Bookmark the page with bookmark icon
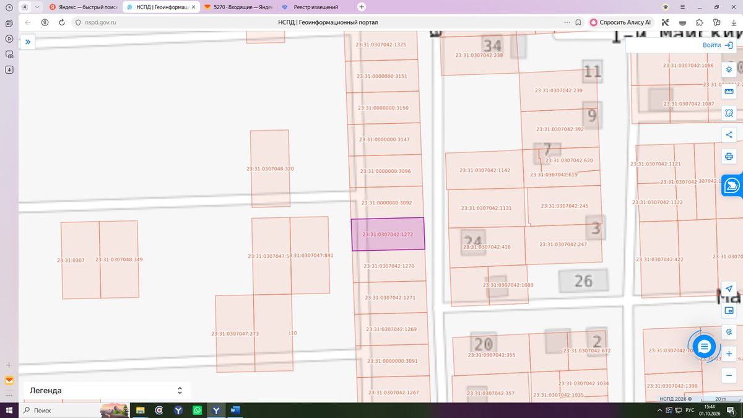 [x=578, y=22]
